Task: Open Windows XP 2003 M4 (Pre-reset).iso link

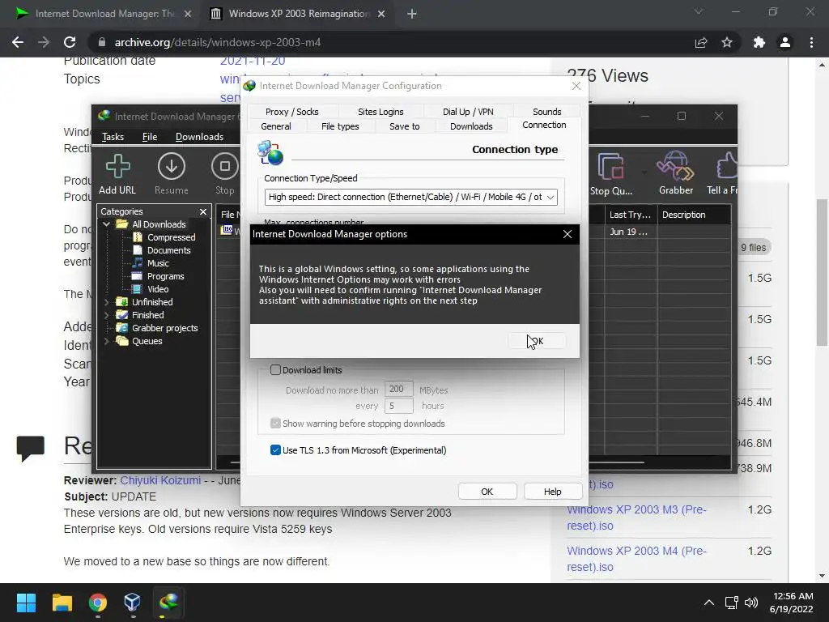Action: [636, 559]
